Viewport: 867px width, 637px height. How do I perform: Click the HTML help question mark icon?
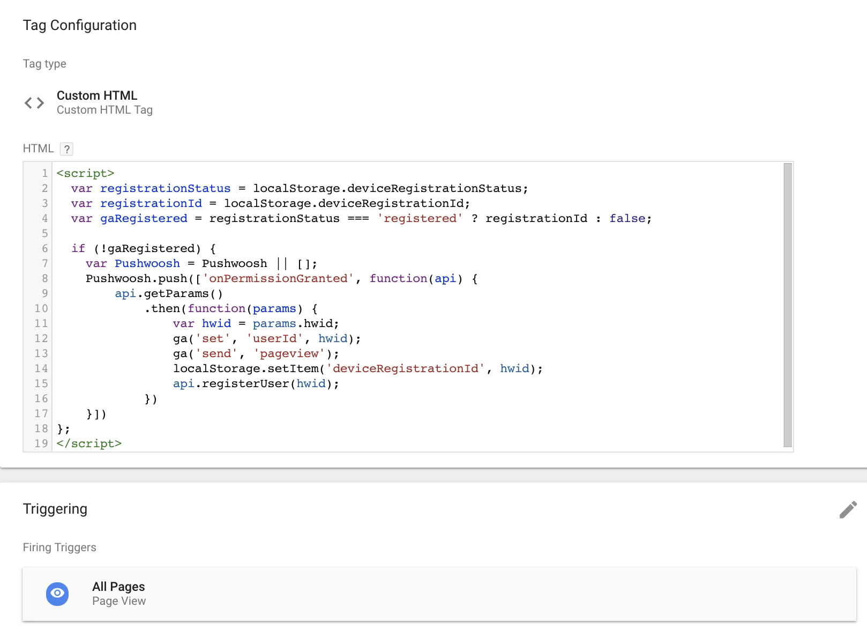click(66, 149)
